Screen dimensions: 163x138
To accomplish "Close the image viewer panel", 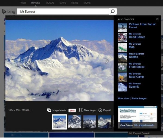I will point(157,19).
